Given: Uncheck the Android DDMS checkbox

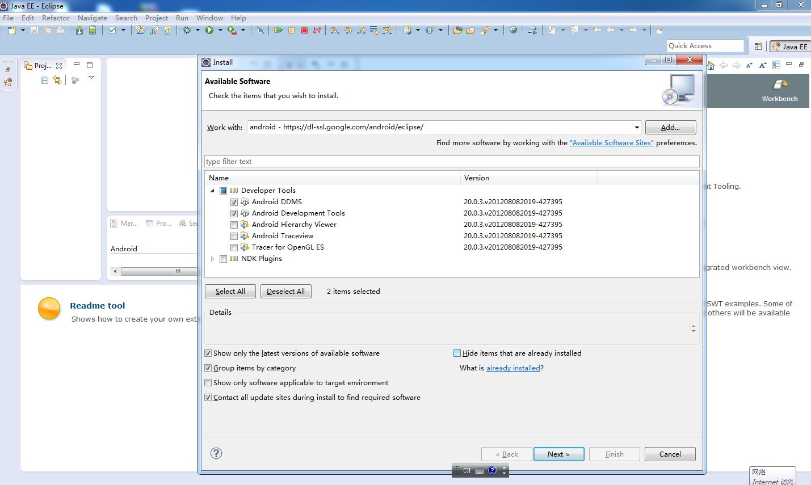Looking at the screenshot, I should click(x=234, y=202).
